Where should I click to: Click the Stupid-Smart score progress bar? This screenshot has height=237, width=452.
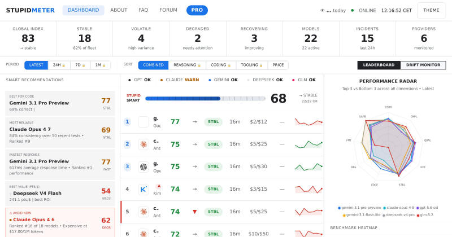tap(205, 99)
